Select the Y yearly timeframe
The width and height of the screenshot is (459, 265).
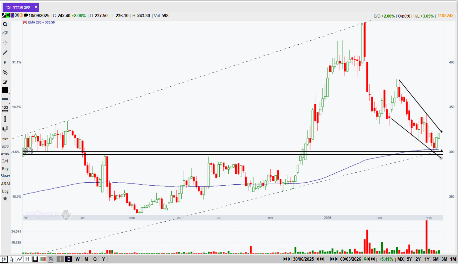pos(104,259)
